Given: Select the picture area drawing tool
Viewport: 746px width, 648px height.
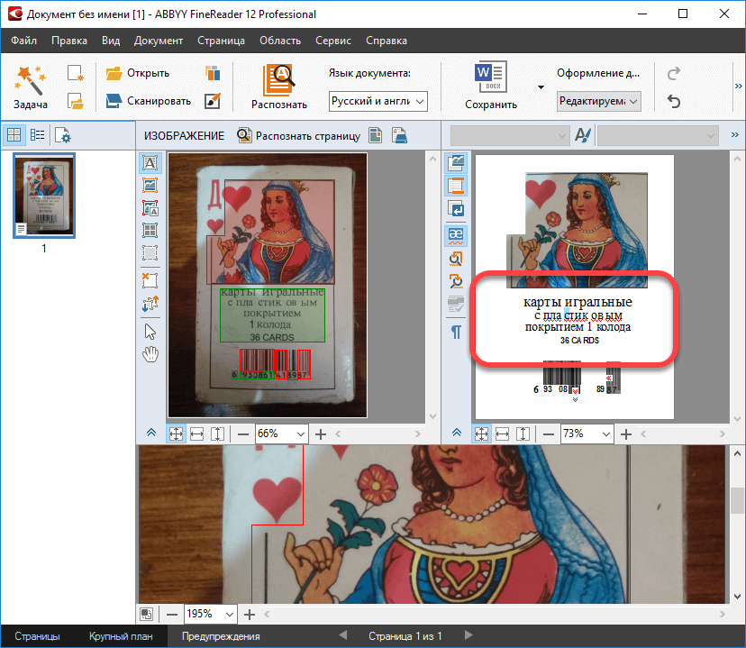Looking at the screenshot, I should (x=150, y=186).
